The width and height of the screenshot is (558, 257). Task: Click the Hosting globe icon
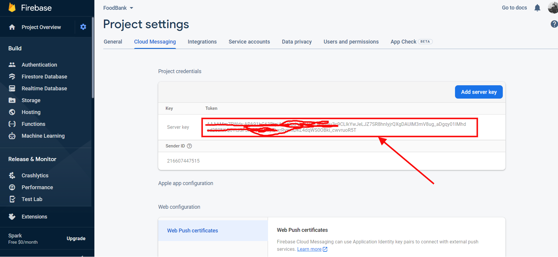pyautogui.click(x=12, y=112)
